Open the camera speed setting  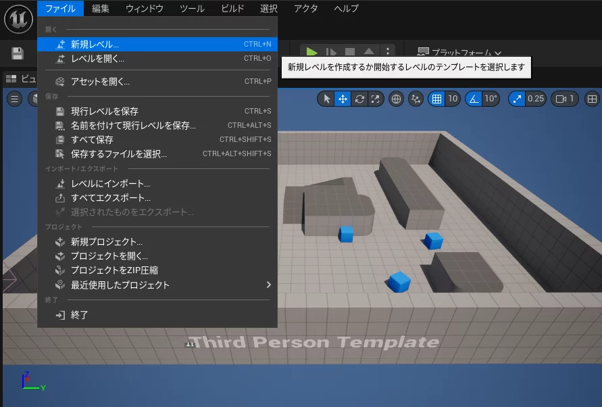click(564, 99)
